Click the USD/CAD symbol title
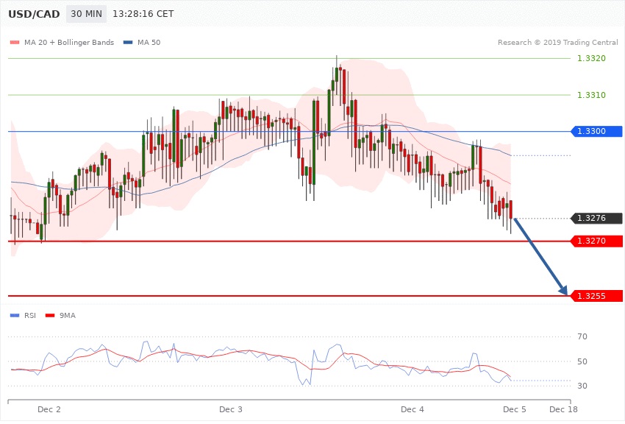 tap(33, 15)
